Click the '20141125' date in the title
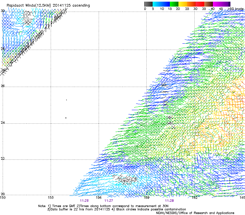 [x=62, y=6]
